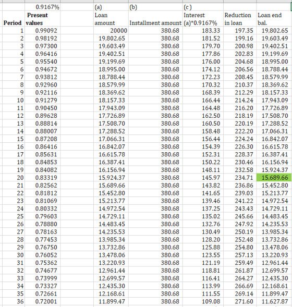Select interest 179.70

pos(211,46)
